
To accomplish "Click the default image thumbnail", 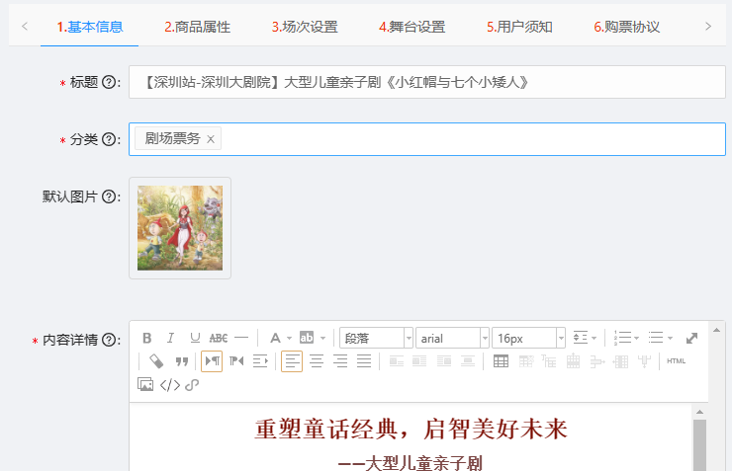I will click(x=180, y=228).
